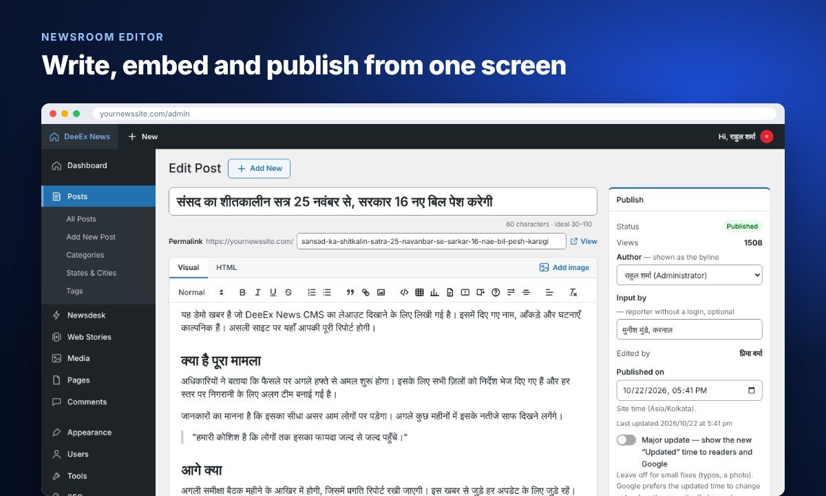Open the Add New Post submenu item
Viewport: 826px width, 496px height.
(91, 237)
